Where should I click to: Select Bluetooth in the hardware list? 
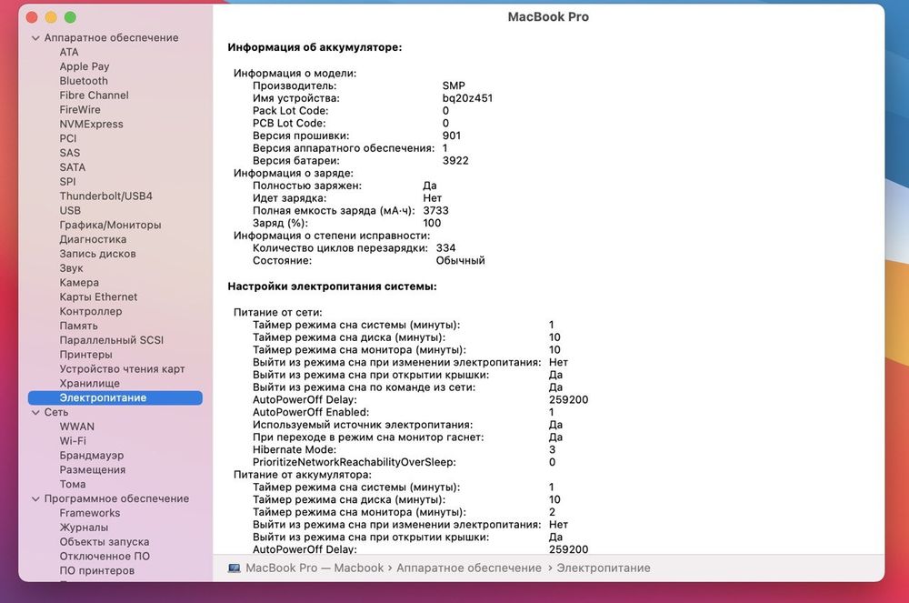click(x=84, y=81)
